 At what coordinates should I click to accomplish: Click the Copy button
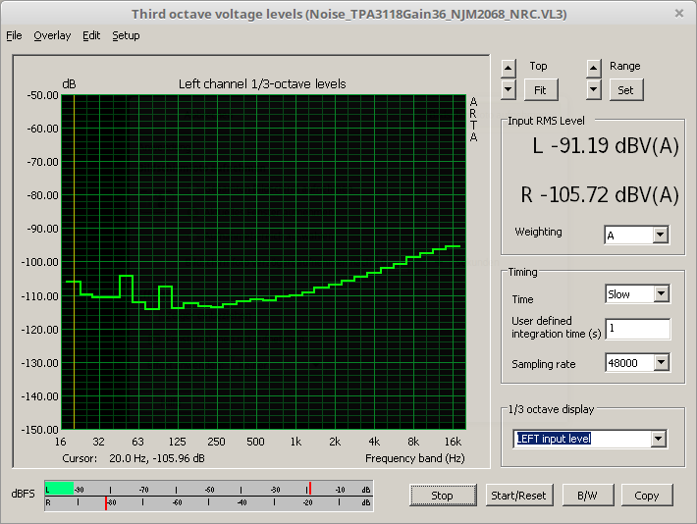click(646, 496)
